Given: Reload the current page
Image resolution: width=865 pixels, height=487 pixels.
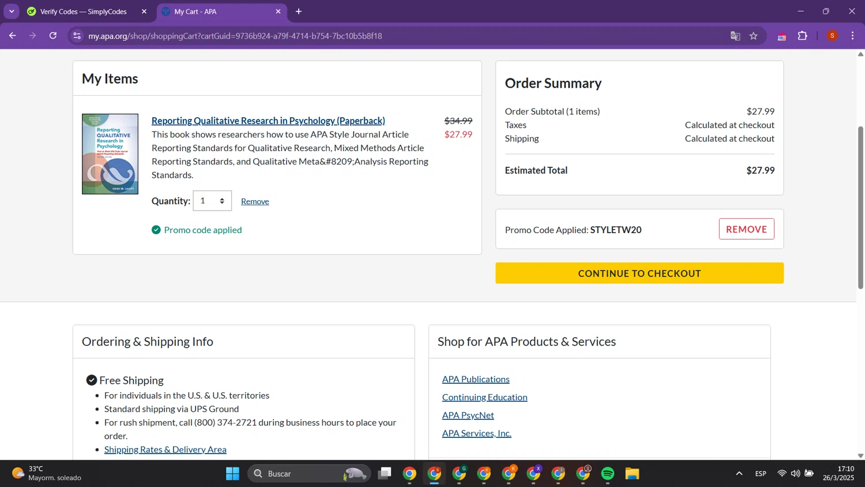Looking at the screenshot, I should coord(53,36).
